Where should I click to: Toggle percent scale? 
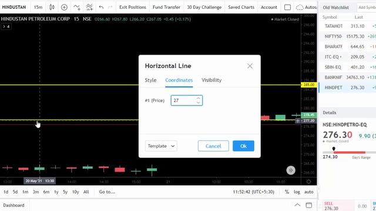click(x=287, y=192)
